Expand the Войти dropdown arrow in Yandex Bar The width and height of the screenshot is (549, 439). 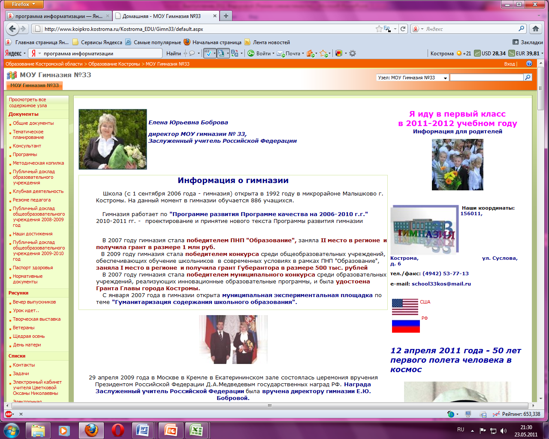click(x=273, y=54)
